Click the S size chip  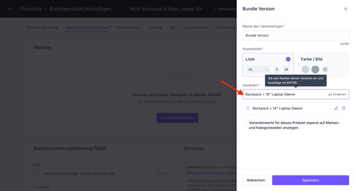coord(277,69)
